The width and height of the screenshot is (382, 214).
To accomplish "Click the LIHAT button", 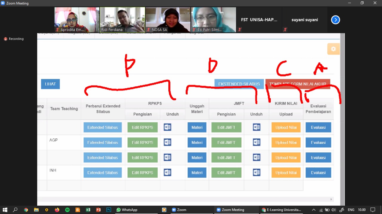I will click(50, 84).
